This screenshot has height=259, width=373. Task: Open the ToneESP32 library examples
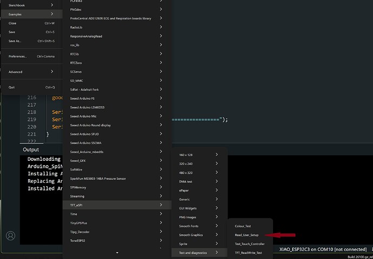click(117, 241)
